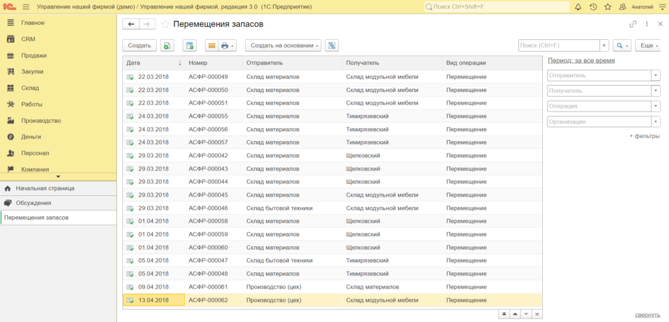Open service settings menu icon at top right
This screenshot has width=669, height=322.
pyautogui.click(x=662, y=7)
